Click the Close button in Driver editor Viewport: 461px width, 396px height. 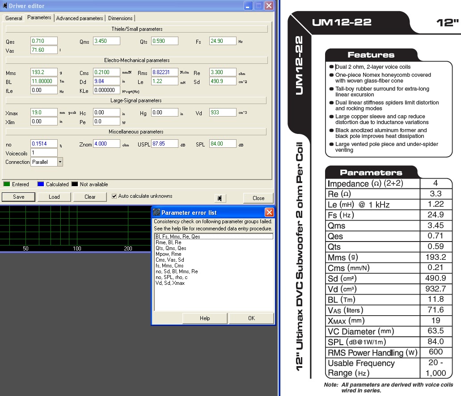click(258, 198)
